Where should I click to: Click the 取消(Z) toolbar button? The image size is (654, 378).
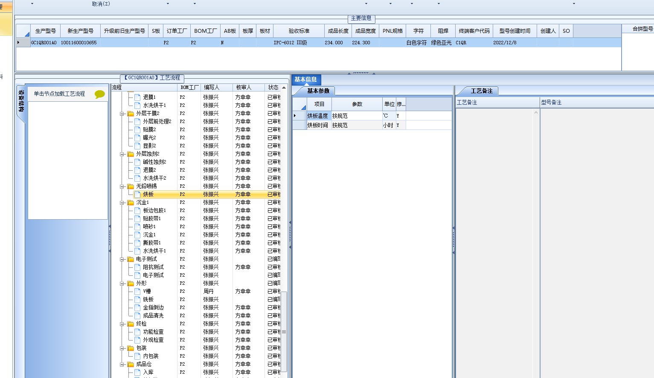pyautogui.click(x=101, y=4)
